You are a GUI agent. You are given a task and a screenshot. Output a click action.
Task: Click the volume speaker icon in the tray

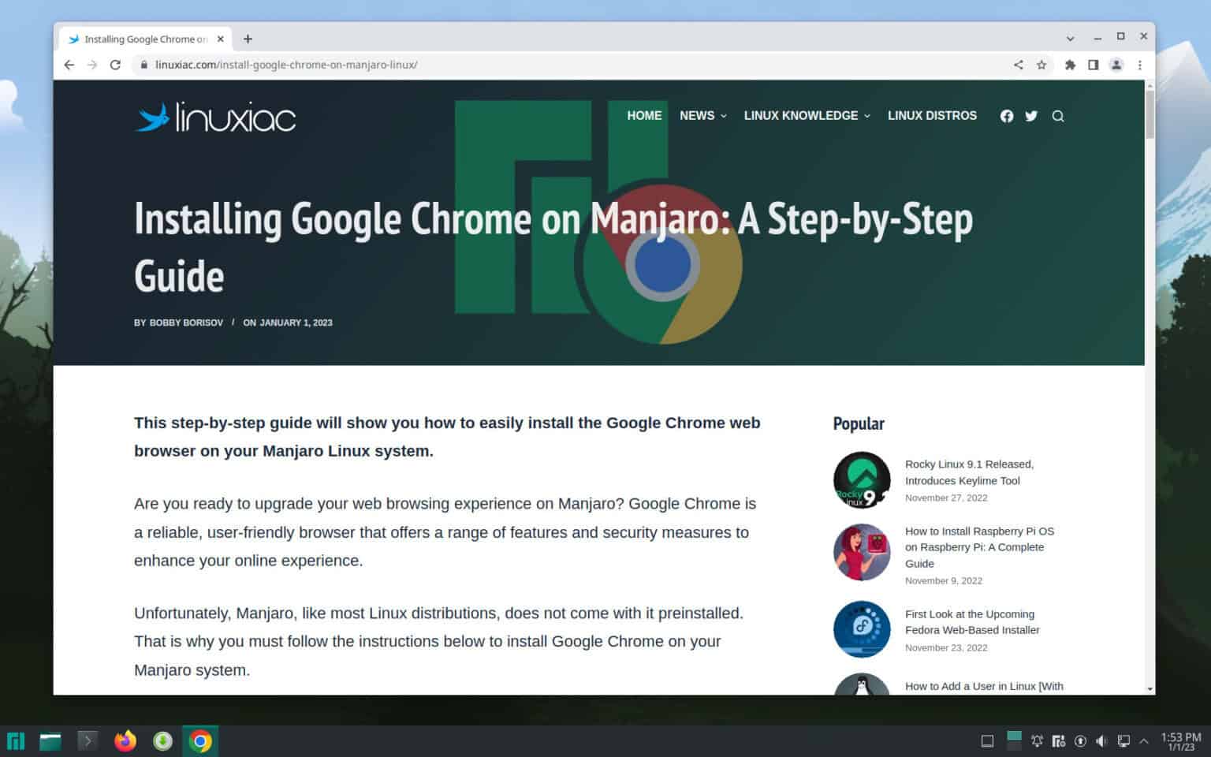(1101, 740)
